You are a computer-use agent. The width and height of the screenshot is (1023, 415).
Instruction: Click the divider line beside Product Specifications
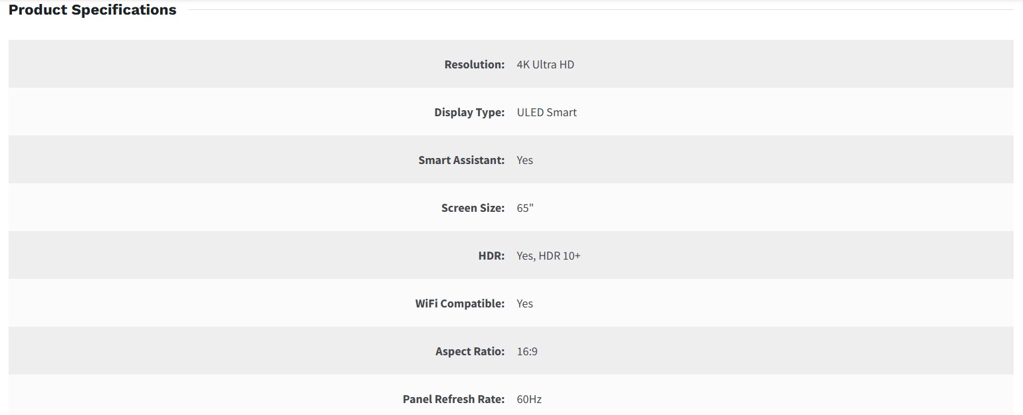(x=598, y=10)
